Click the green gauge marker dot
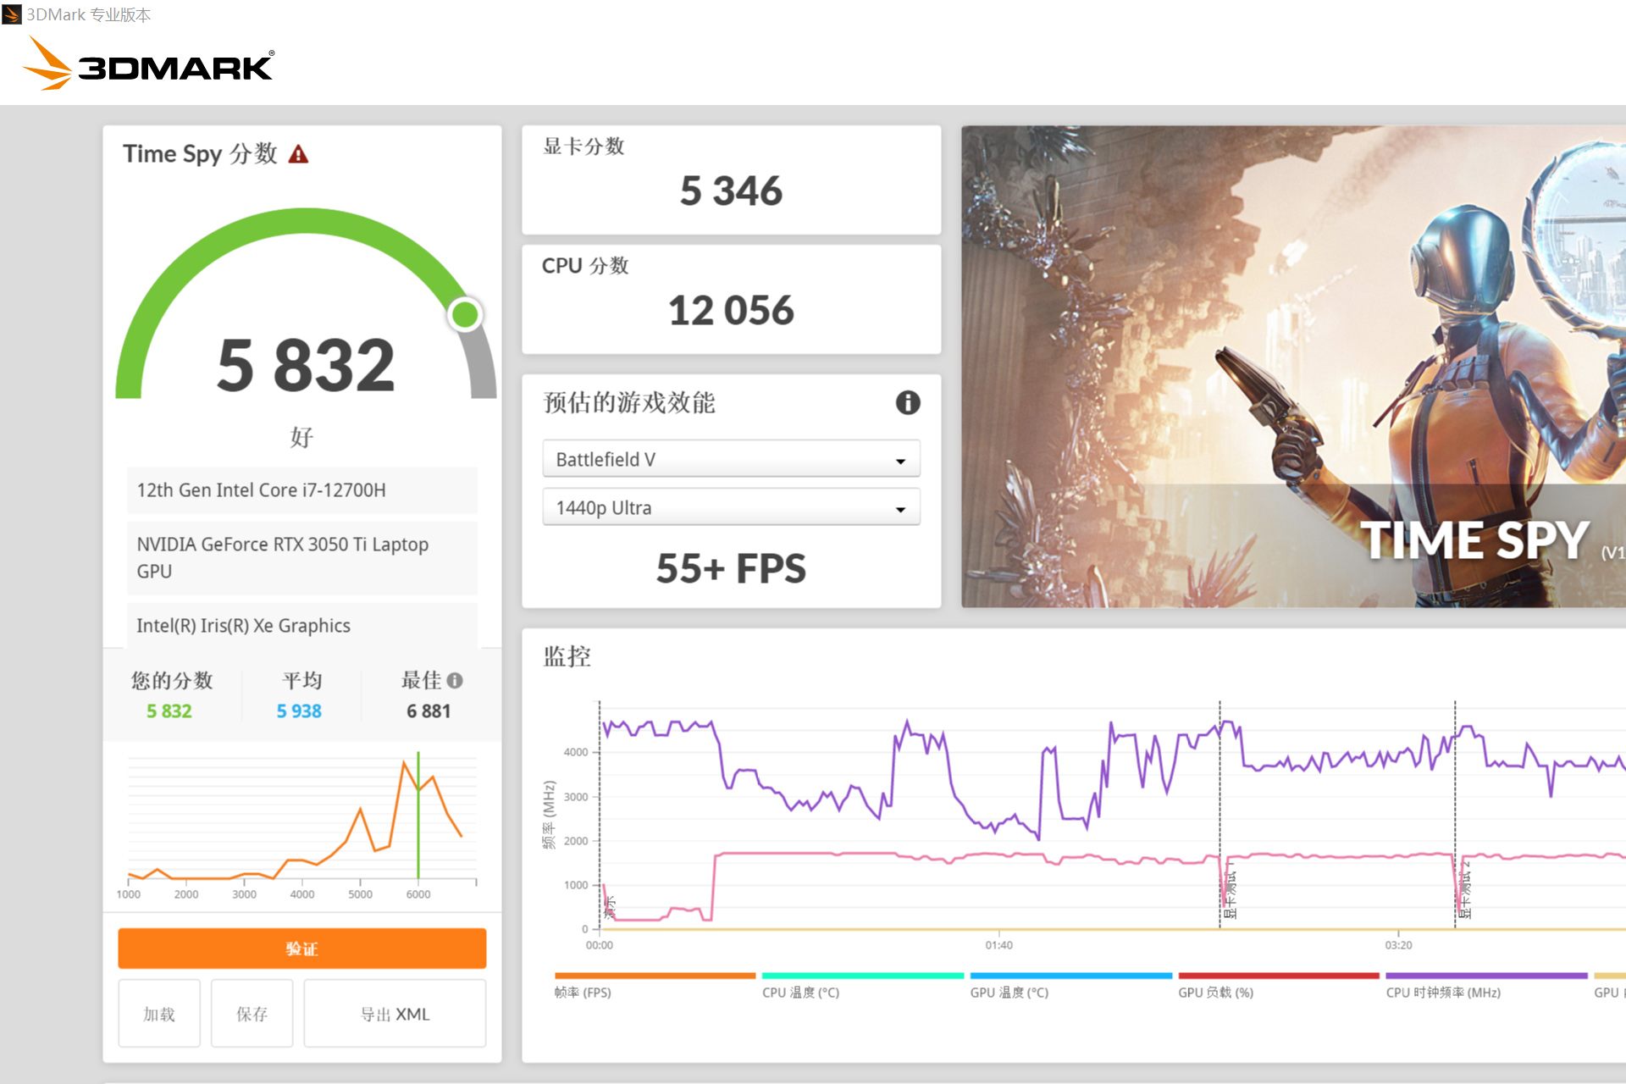The image size is (1626, 1084). (465, 315)
